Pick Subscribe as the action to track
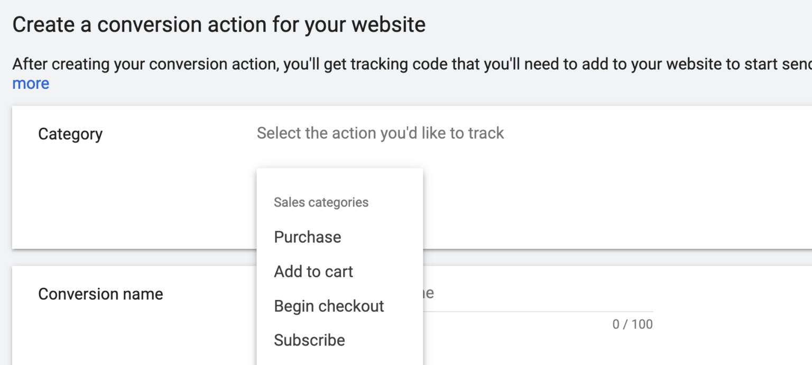 (x=309, y=340)
